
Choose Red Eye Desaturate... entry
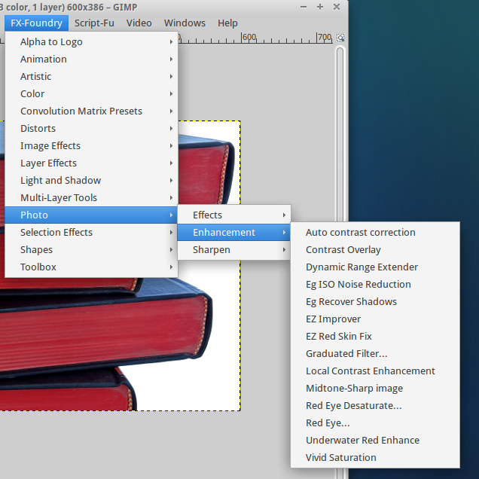[353, 406]
